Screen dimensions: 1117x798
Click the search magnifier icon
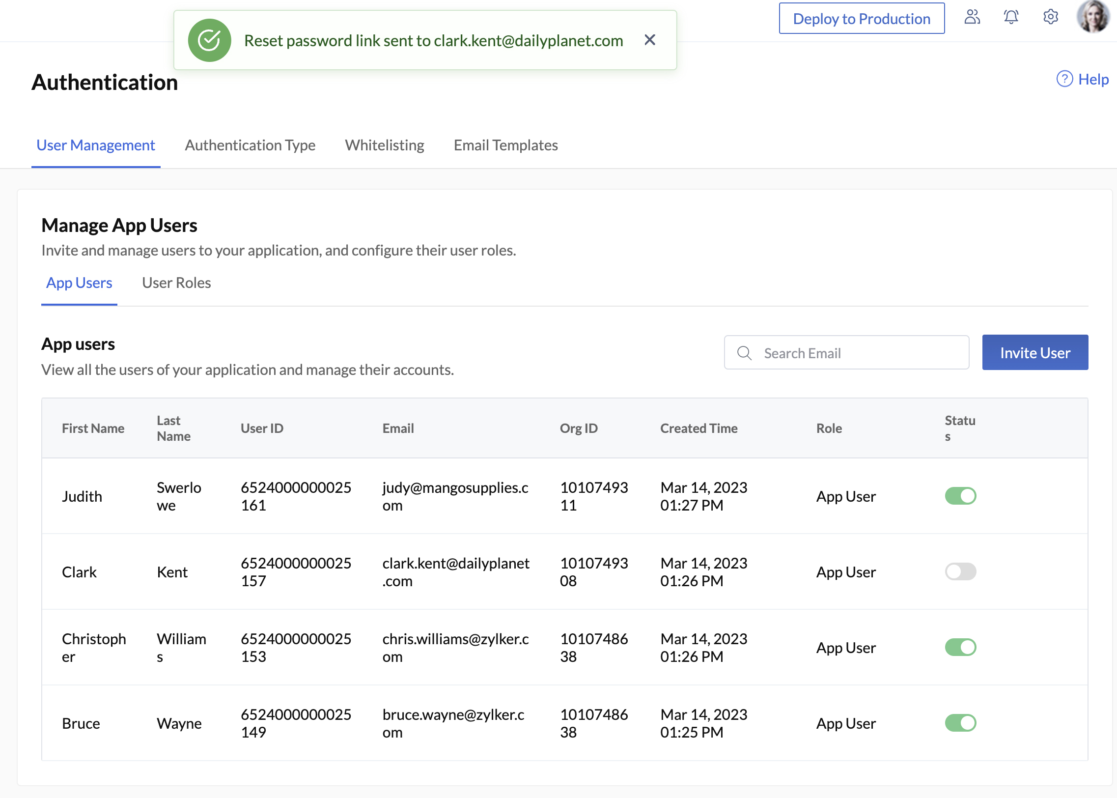[745, 353]
